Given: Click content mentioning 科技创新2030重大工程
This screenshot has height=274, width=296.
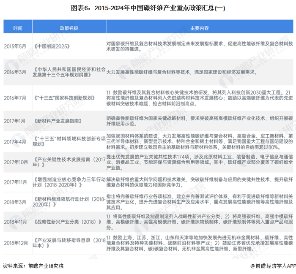Looking at the screenshot, I should click(200, 98).
